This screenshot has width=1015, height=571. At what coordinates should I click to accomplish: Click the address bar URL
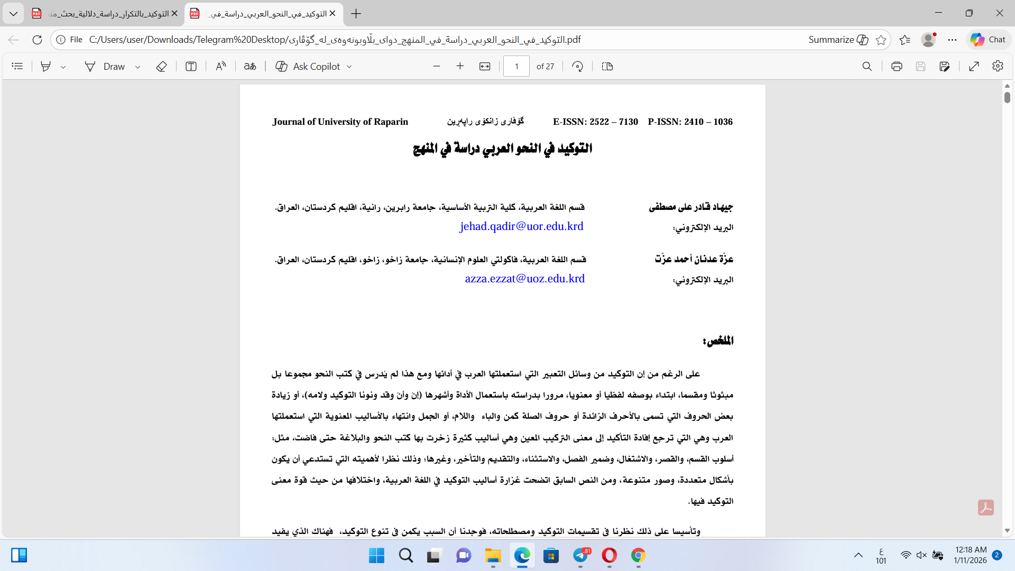point(335,40)
